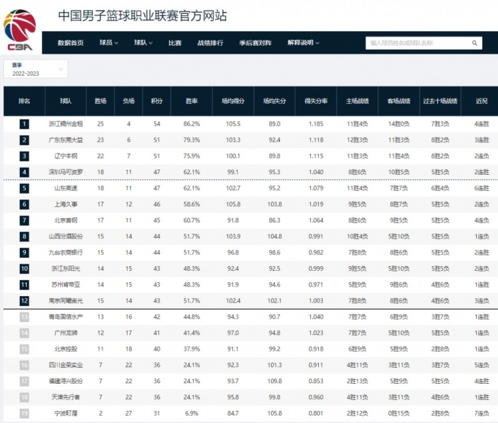Open team 南京同曦宙光
This screenshot has width=498, height=423.
(x=66, y=301)
